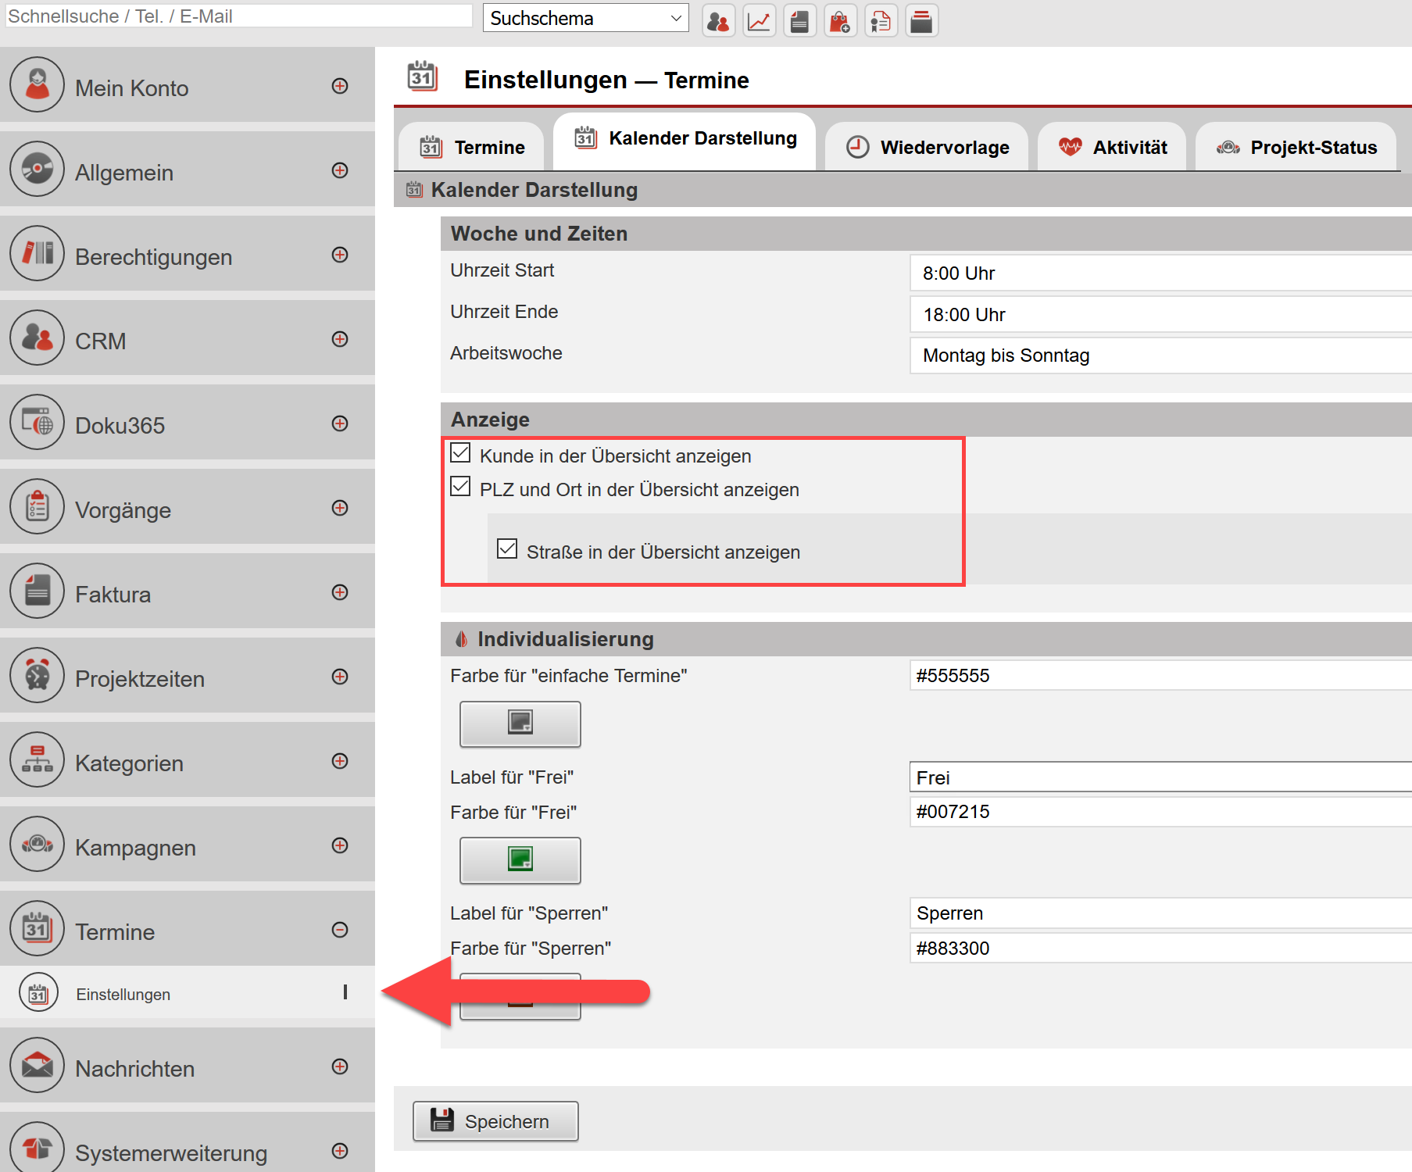This screenshot has height=1172, width=1412.
Task: Click the Faktura document icon
Action: pyautogui.click(x=37, y=591)
